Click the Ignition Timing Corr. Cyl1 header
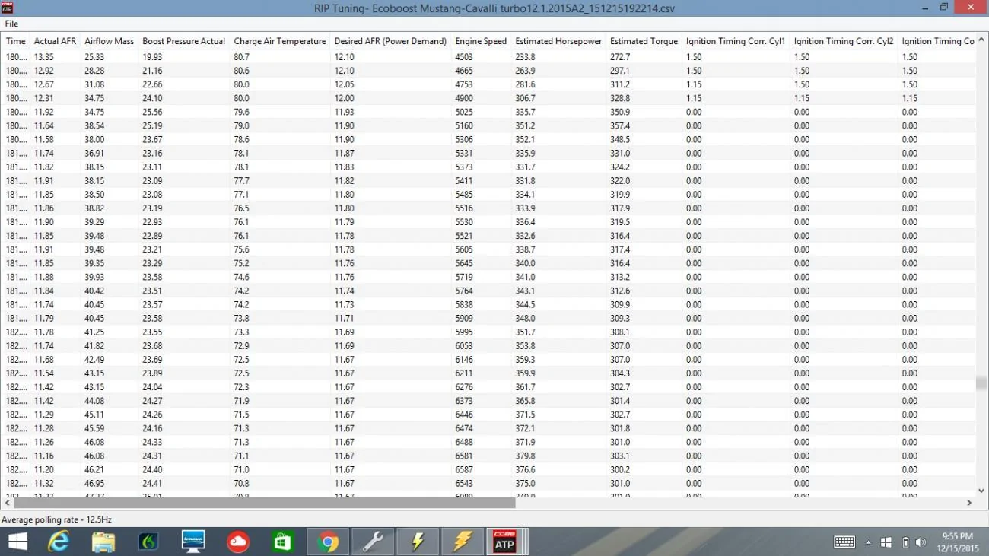Screen dimensions: 989x556 click(x=736, y=41)
